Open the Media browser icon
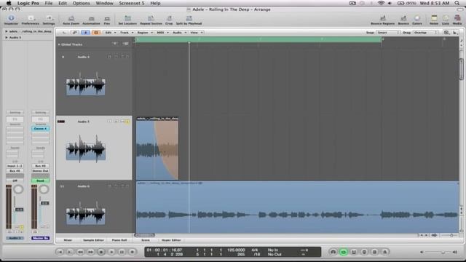This screenshot has width=466, height=262. [x=457, y=18]
